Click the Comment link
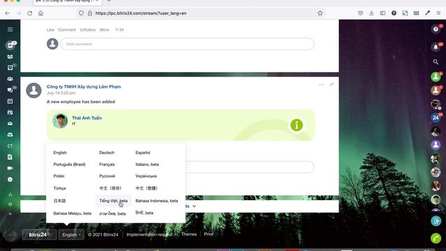Image resolution: width=446 pixels, height=251 pixels. pos(67,29)
